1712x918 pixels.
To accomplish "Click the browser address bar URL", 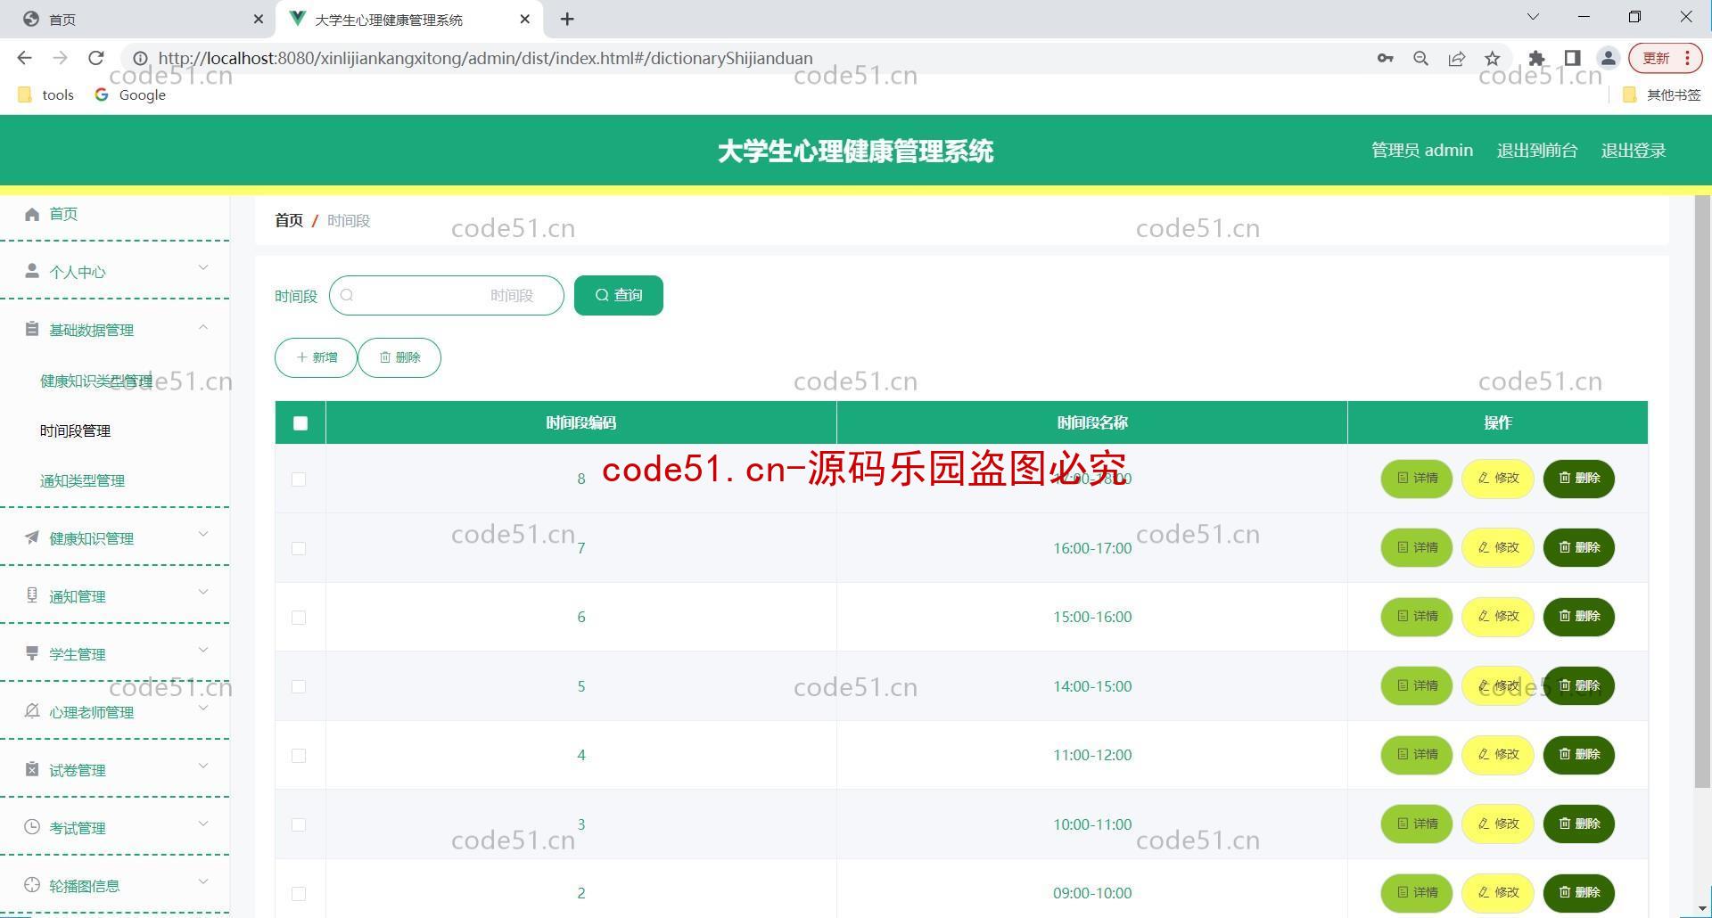I will [x=485, y=58].
